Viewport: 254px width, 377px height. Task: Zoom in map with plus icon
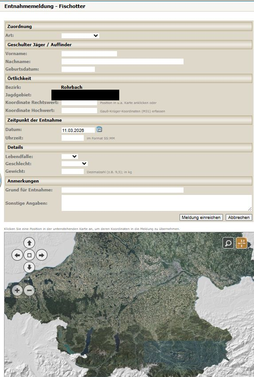coord(17,290)
